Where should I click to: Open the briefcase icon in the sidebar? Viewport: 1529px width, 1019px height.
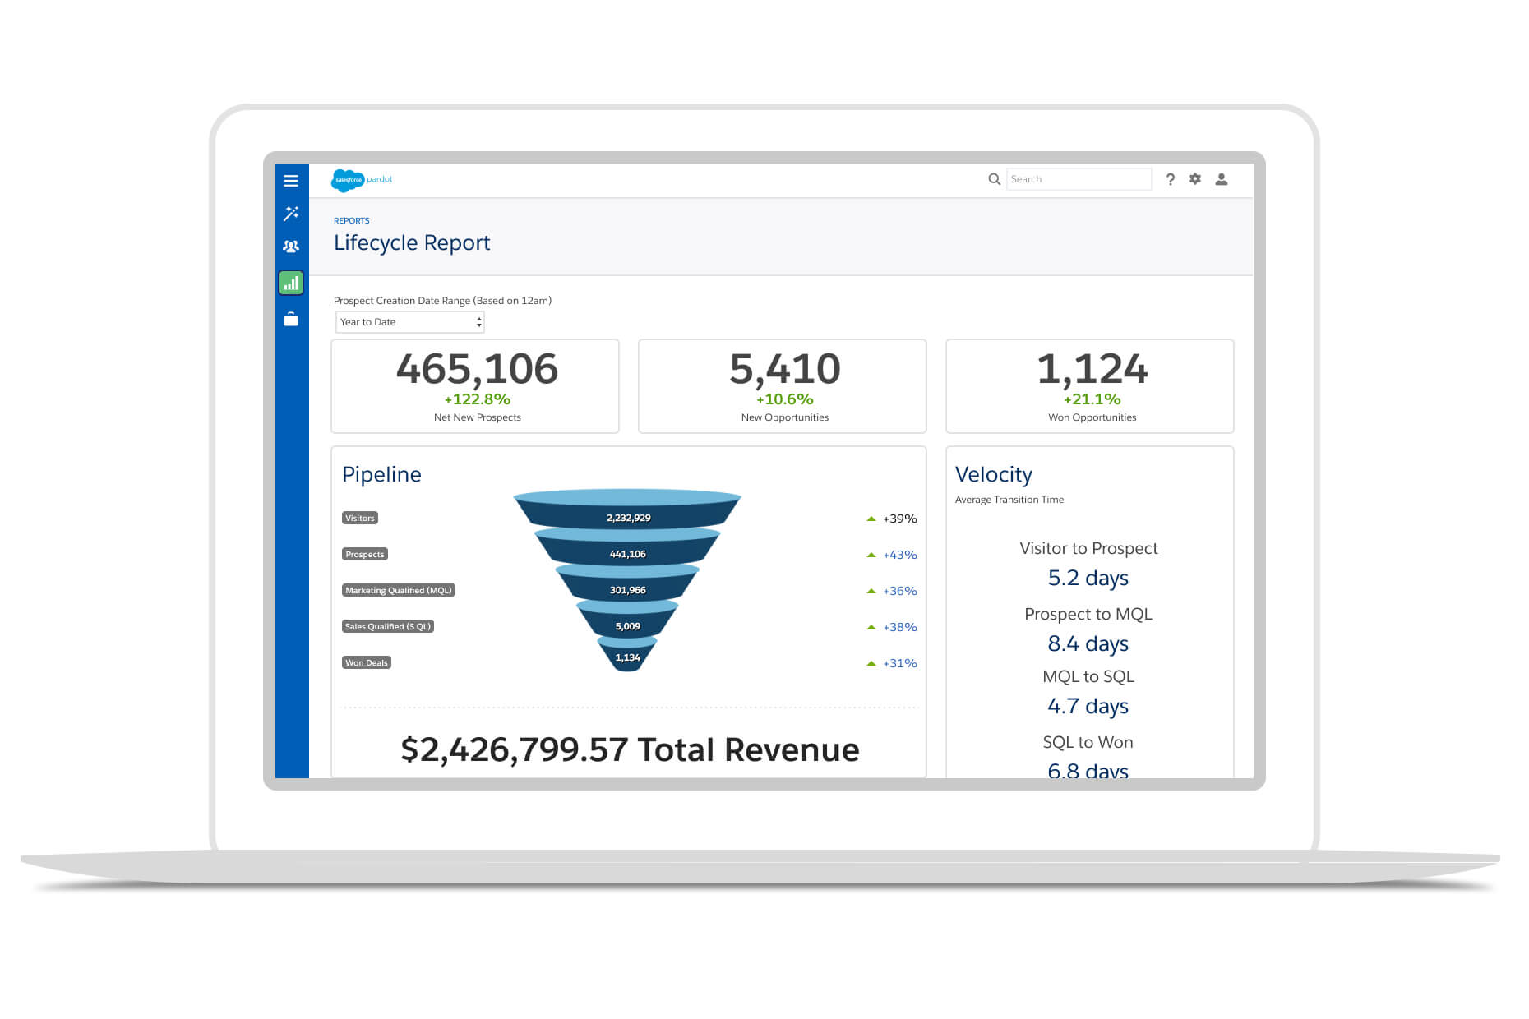(291, 319)
